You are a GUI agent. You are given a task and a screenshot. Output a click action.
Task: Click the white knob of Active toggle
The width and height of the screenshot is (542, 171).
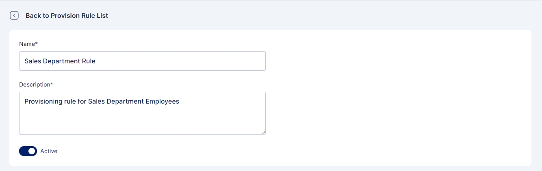(32, 151)
